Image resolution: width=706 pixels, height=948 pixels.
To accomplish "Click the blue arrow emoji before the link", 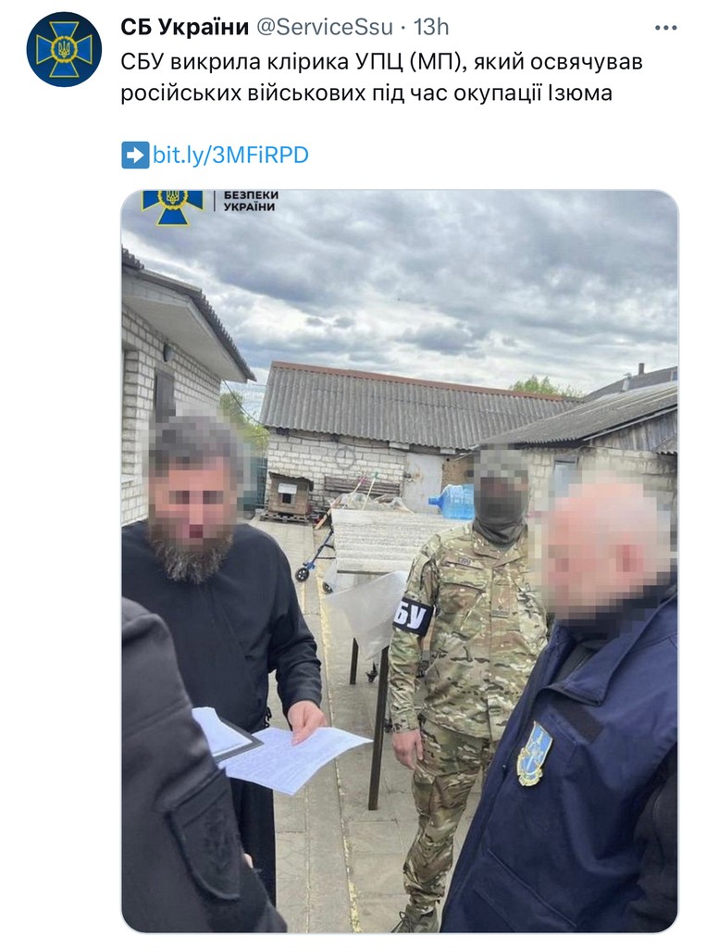I will pyautogui.click(x=135, y=156).
